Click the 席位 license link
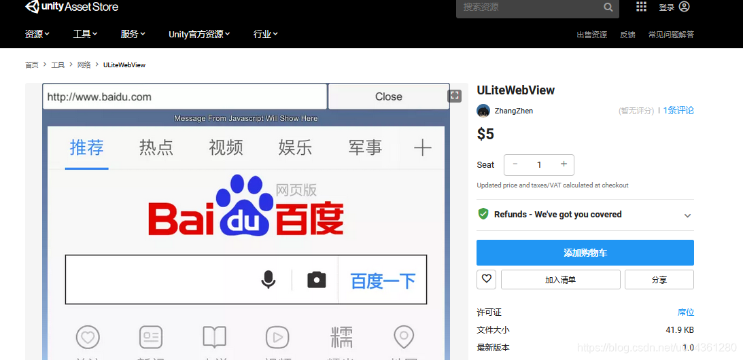The height and width of the screenshot is (360, 743). 686,312
